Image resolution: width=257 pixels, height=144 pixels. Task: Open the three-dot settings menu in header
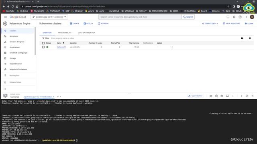point(246,17)
